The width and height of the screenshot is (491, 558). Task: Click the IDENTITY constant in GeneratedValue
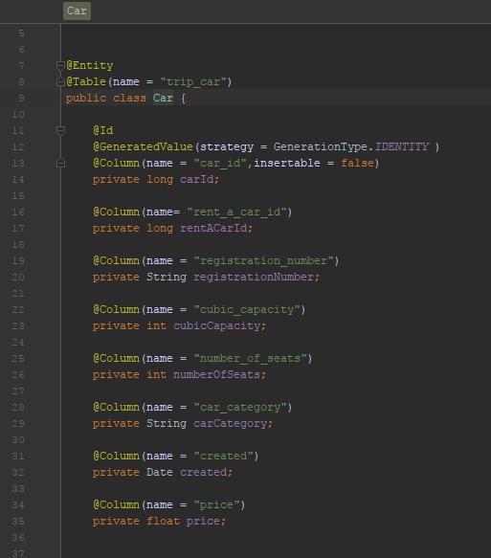click(402, 147)
